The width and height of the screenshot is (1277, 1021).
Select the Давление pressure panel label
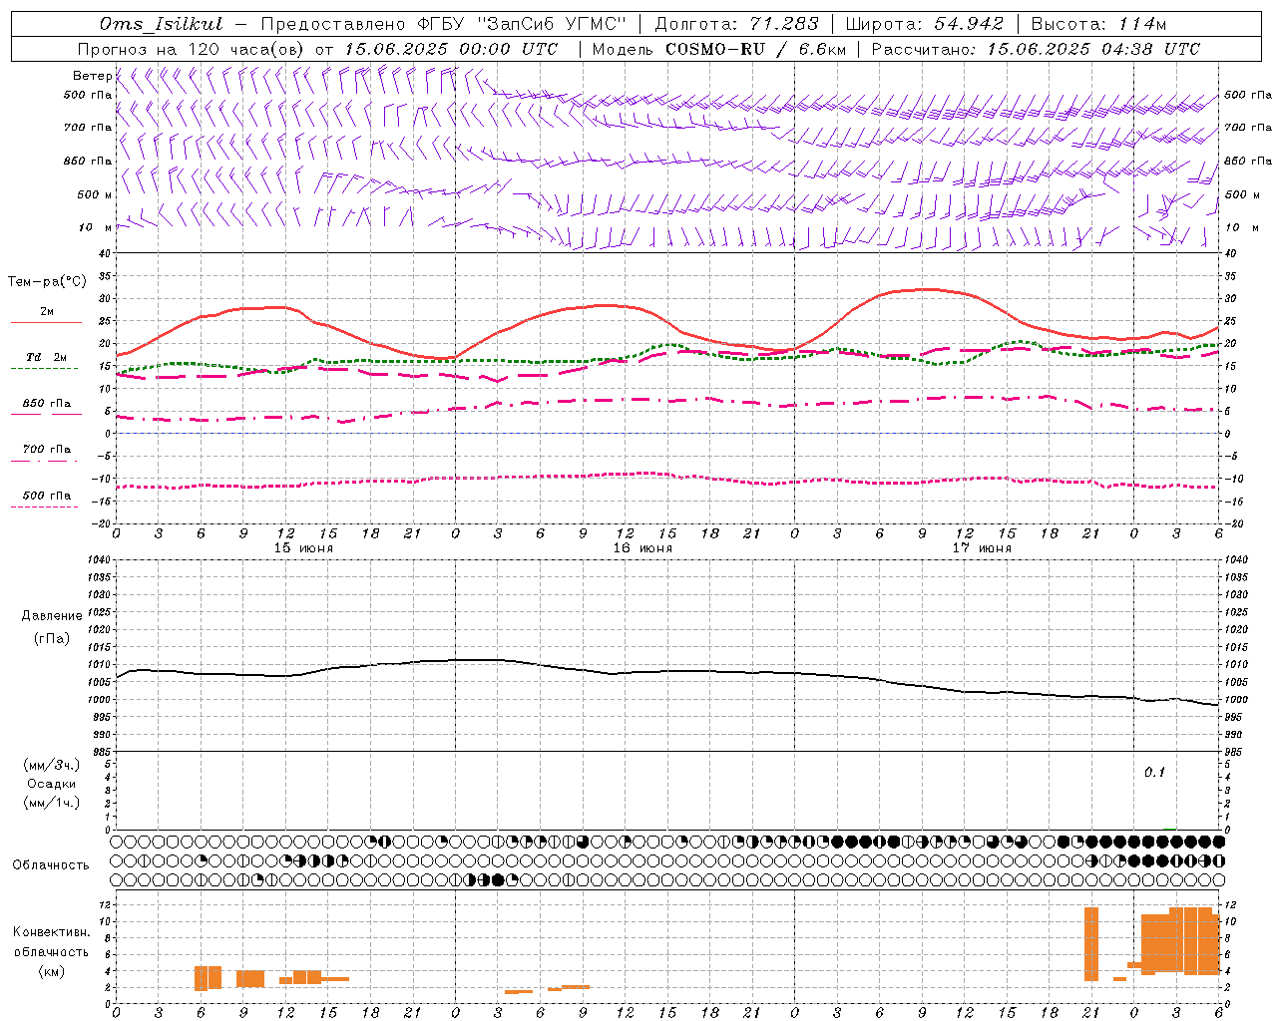coord(51,616)
